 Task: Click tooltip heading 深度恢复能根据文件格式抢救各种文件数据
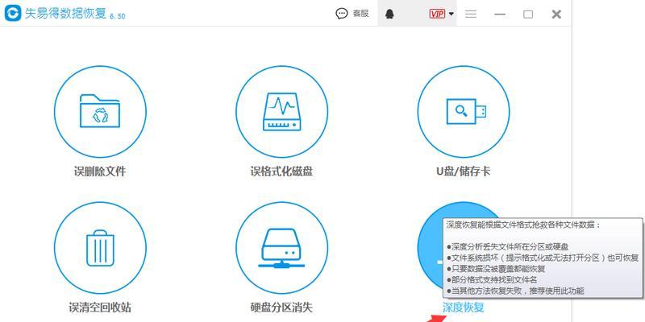click(x=523, y=225)
